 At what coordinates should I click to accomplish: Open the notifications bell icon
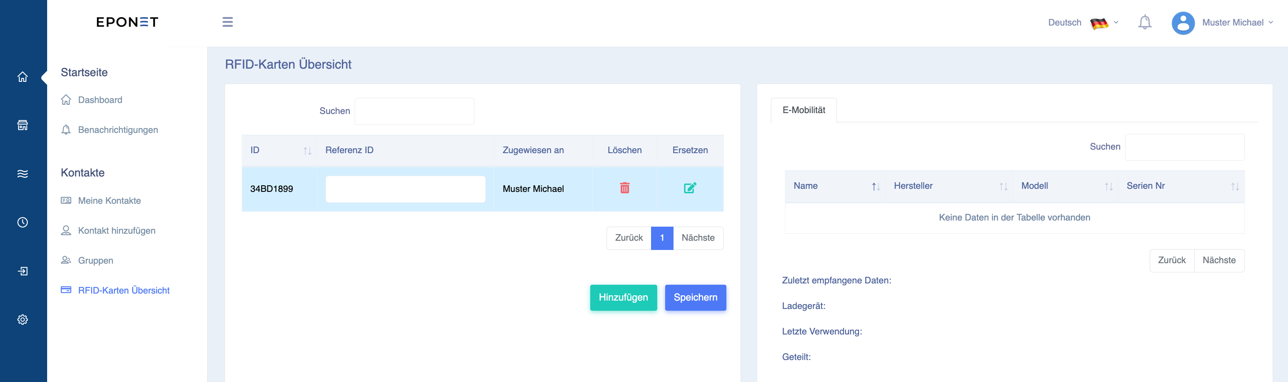pyautogui.click(x=1144, y=22)
